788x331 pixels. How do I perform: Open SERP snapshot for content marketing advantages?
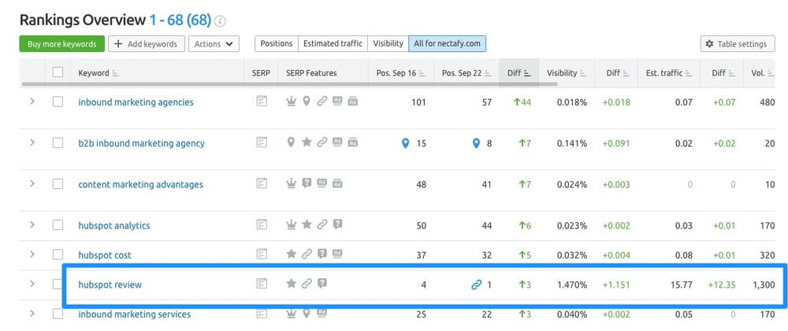pos(262,184)
